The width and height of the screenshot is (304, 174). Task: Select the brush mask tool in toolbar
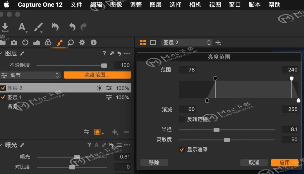coord(38,27)
